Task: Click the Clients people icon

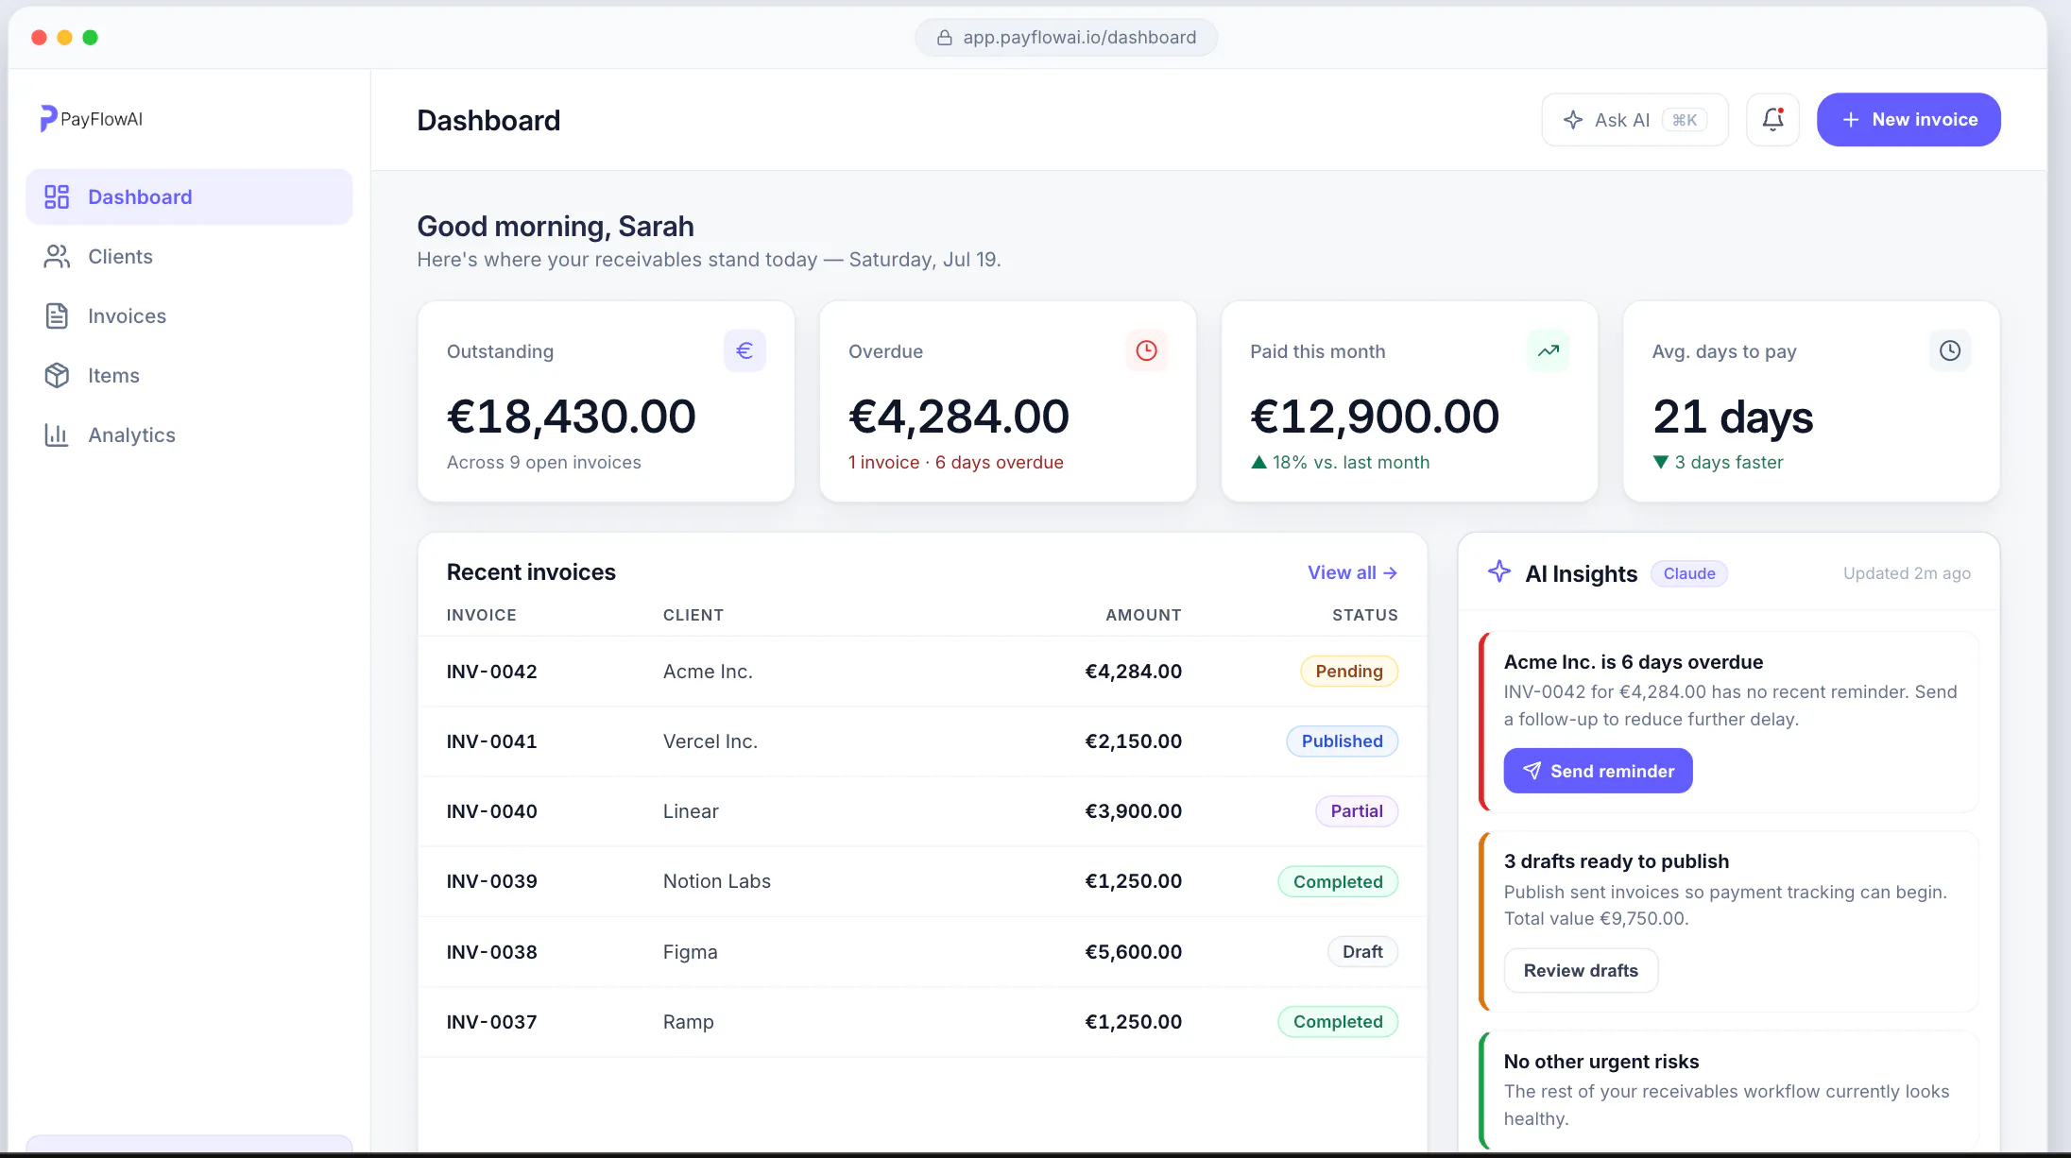Action: 57,256
